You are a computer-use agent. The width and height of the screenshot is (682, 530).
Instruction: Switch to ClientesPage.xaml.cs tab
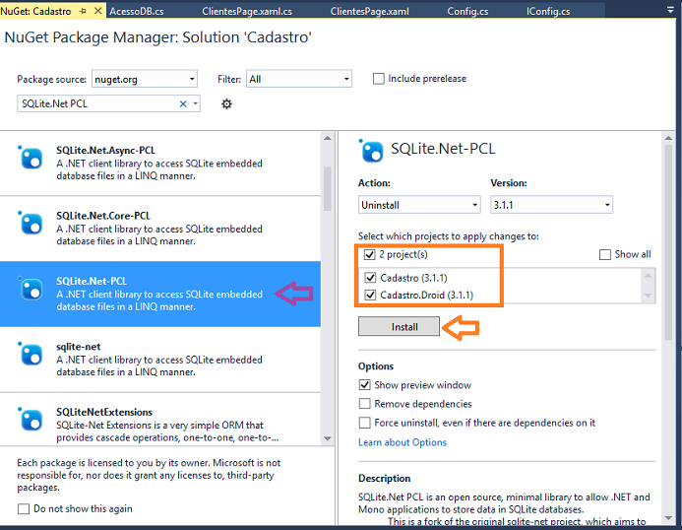[x=247, y=11]
